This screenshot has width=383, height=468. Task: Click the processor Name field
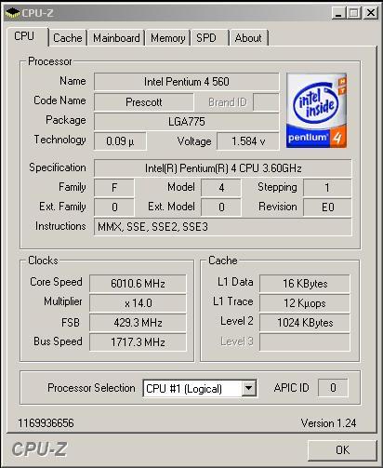(x=187, y=82)
